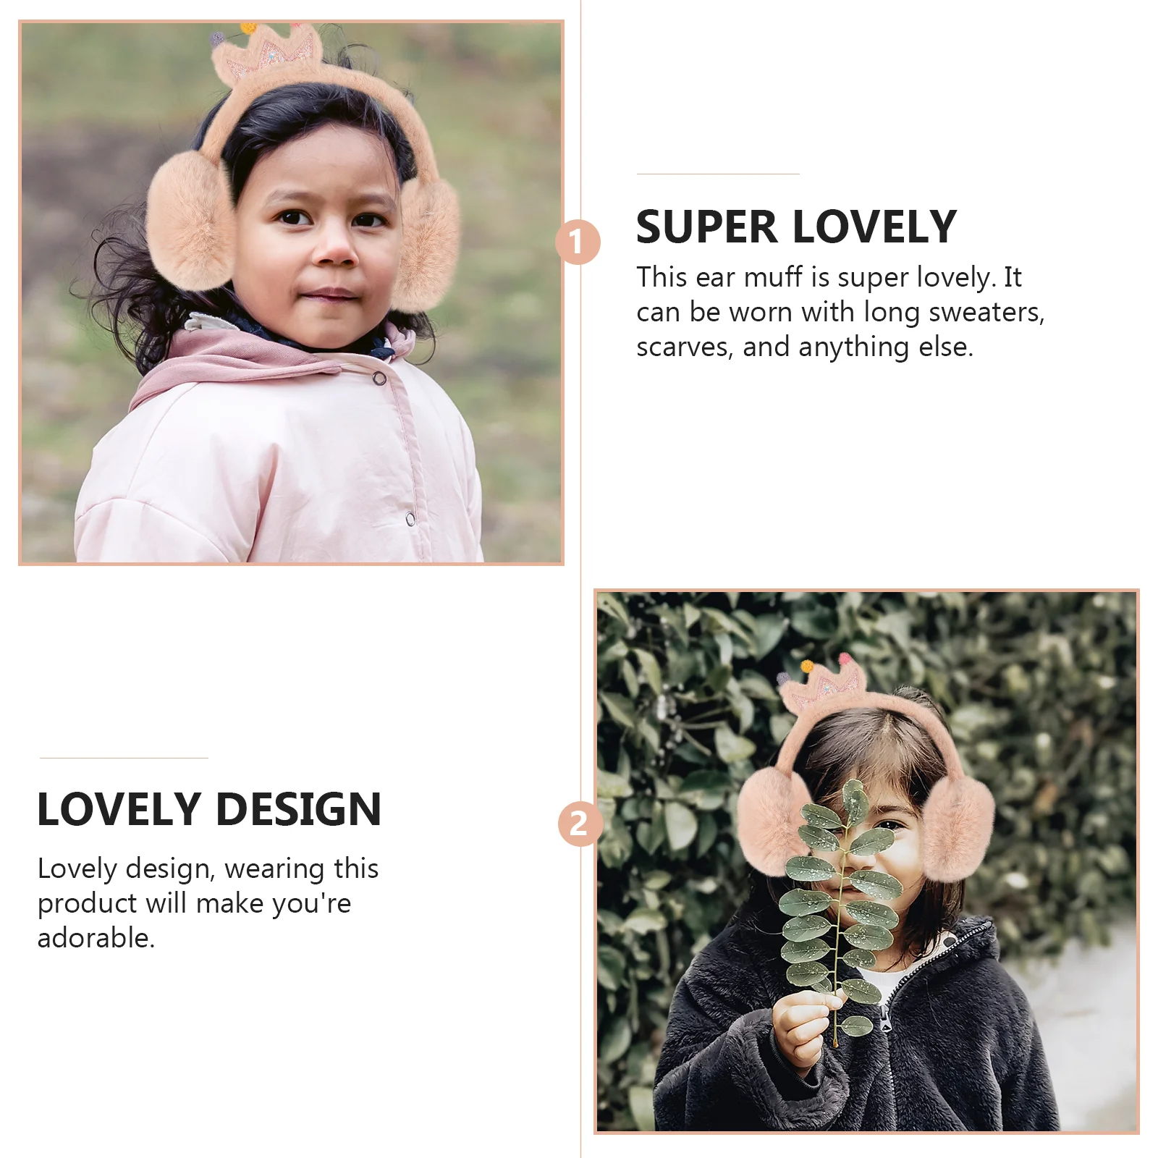Click the SUPER LOVELY heading
This screenshot has width=1158, height=1158.
pyautogui.click(x=796, y=227)
